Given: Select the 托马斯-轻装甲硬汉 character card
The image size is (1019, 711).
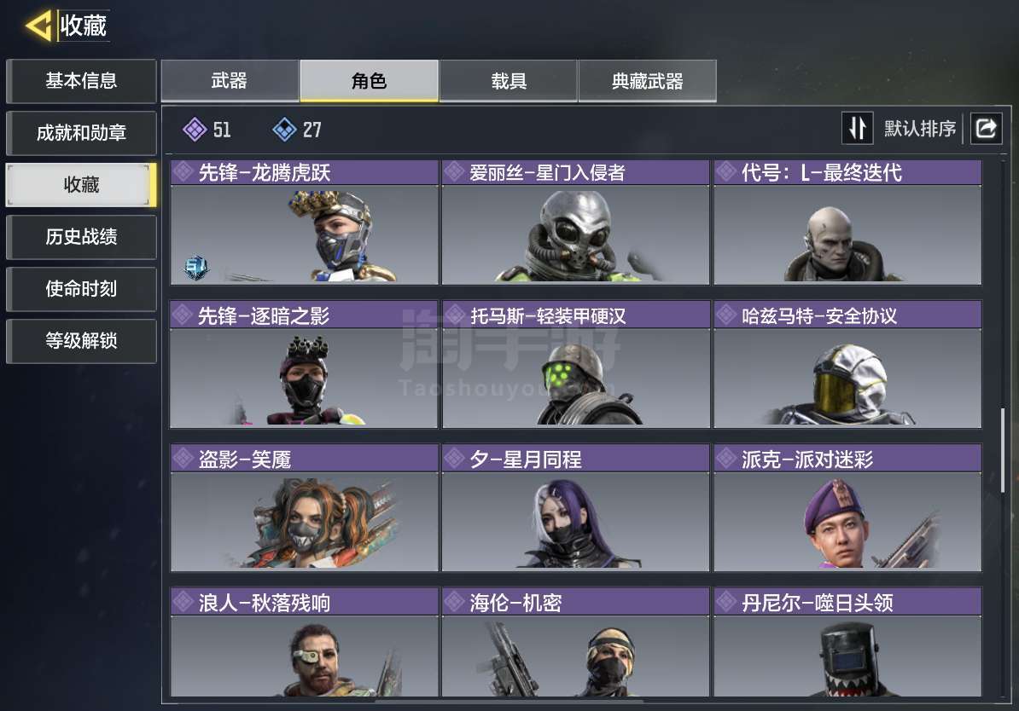Looking at the screenshot, I should pyautogui.click(x=575, y=364).
